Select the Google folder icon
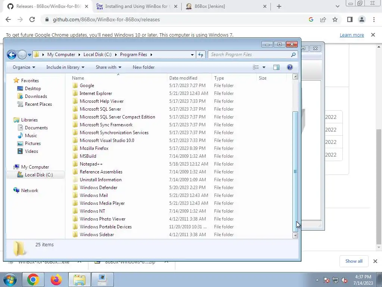 (75, 86)
